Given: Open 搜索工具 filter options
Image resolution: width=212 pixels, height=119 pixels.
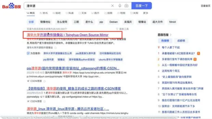Looking at the screenshot, I should point(122,29).
